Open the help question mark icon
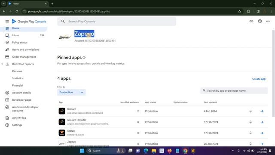 [260, 21]
